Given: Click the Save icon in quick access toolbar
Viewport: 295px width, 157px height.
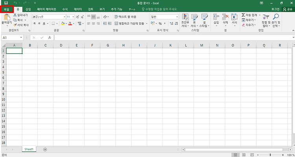Looking at the screenshot, I should click(6, 3).
